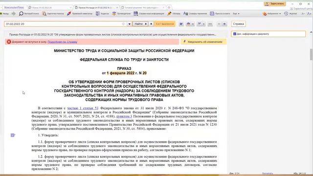Screen dimensions: 313x176
Task: Open more actions ellipsis button
Action: tap(210, 24)
